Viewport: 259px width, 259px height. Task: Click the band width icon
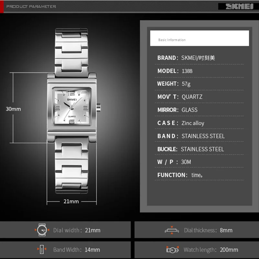[42, 249]
